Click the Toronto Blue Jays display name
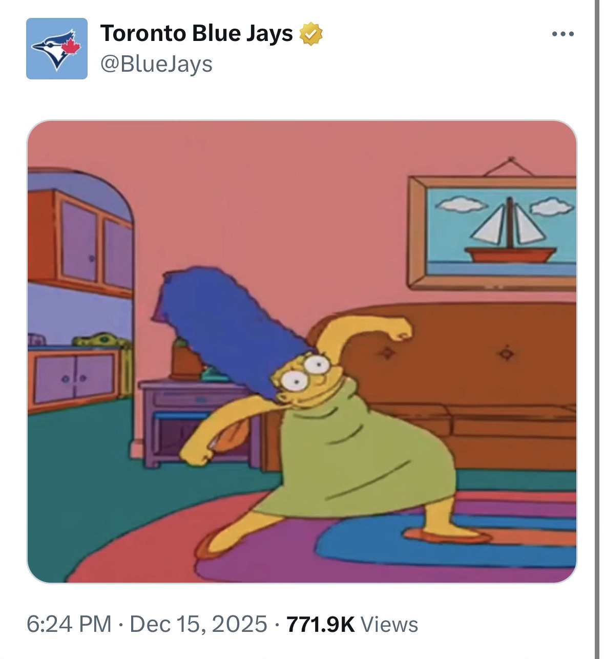Screen dimensions: 604x659 pyautogui.click(x=197, y=34)
